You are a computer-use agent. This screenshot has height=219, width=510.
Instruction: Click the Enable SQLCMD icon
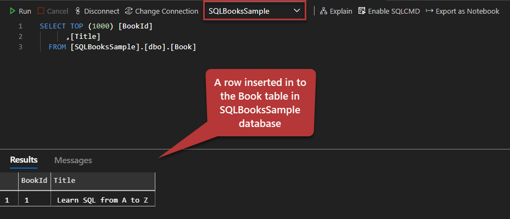362,11
